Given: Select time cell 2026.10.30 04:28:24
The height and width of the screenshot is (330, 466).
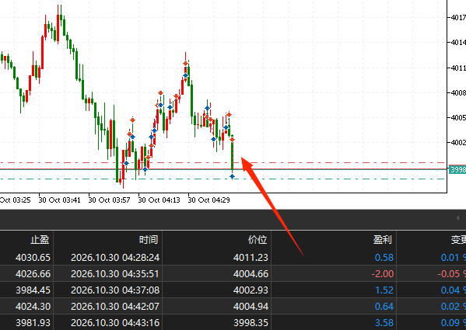Looking at the screenshot, I should (115, 257).
